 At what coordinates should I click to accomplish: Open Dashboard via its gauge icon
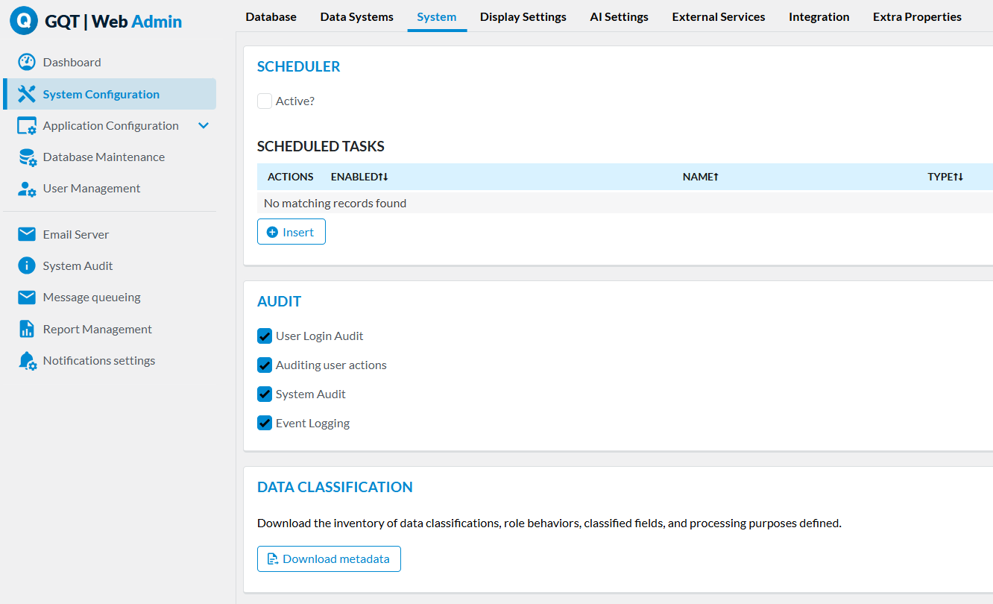coord(27,62)
